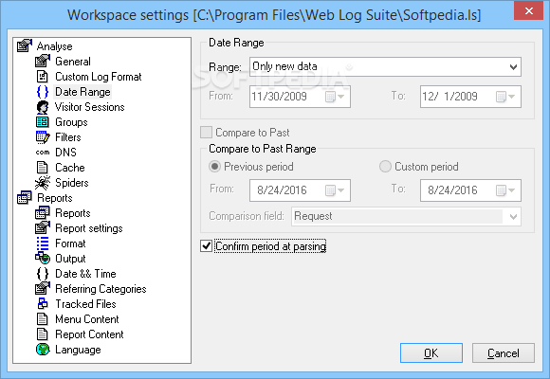The image size is (550, 379).
Task: Select the Custom period radio button
Action: (385, 166)
